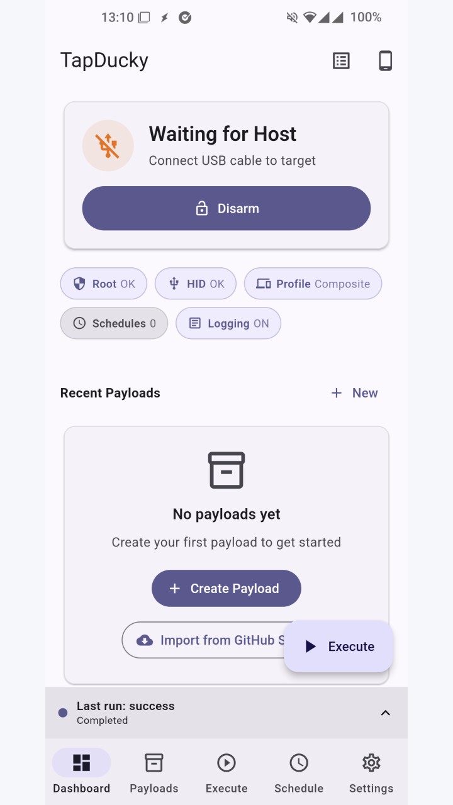
Task: Toggle the Logging ON chip
Action: tap(228, 323)
